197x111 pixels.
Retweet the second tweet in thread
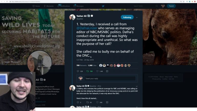point(87,102)
